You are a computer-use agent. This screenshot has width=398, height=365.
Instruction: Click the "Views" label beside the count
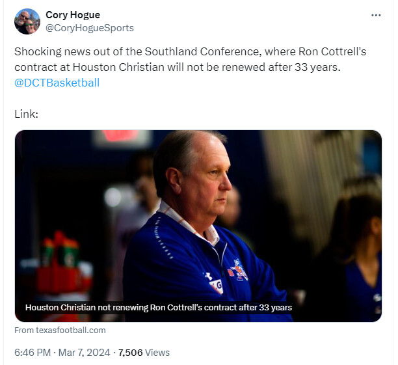[x=158, y=353]
